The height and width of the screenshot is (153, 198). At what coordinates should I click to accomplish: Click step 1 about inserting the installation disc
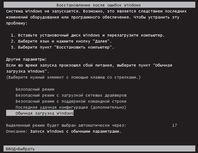tap(87, 35)
